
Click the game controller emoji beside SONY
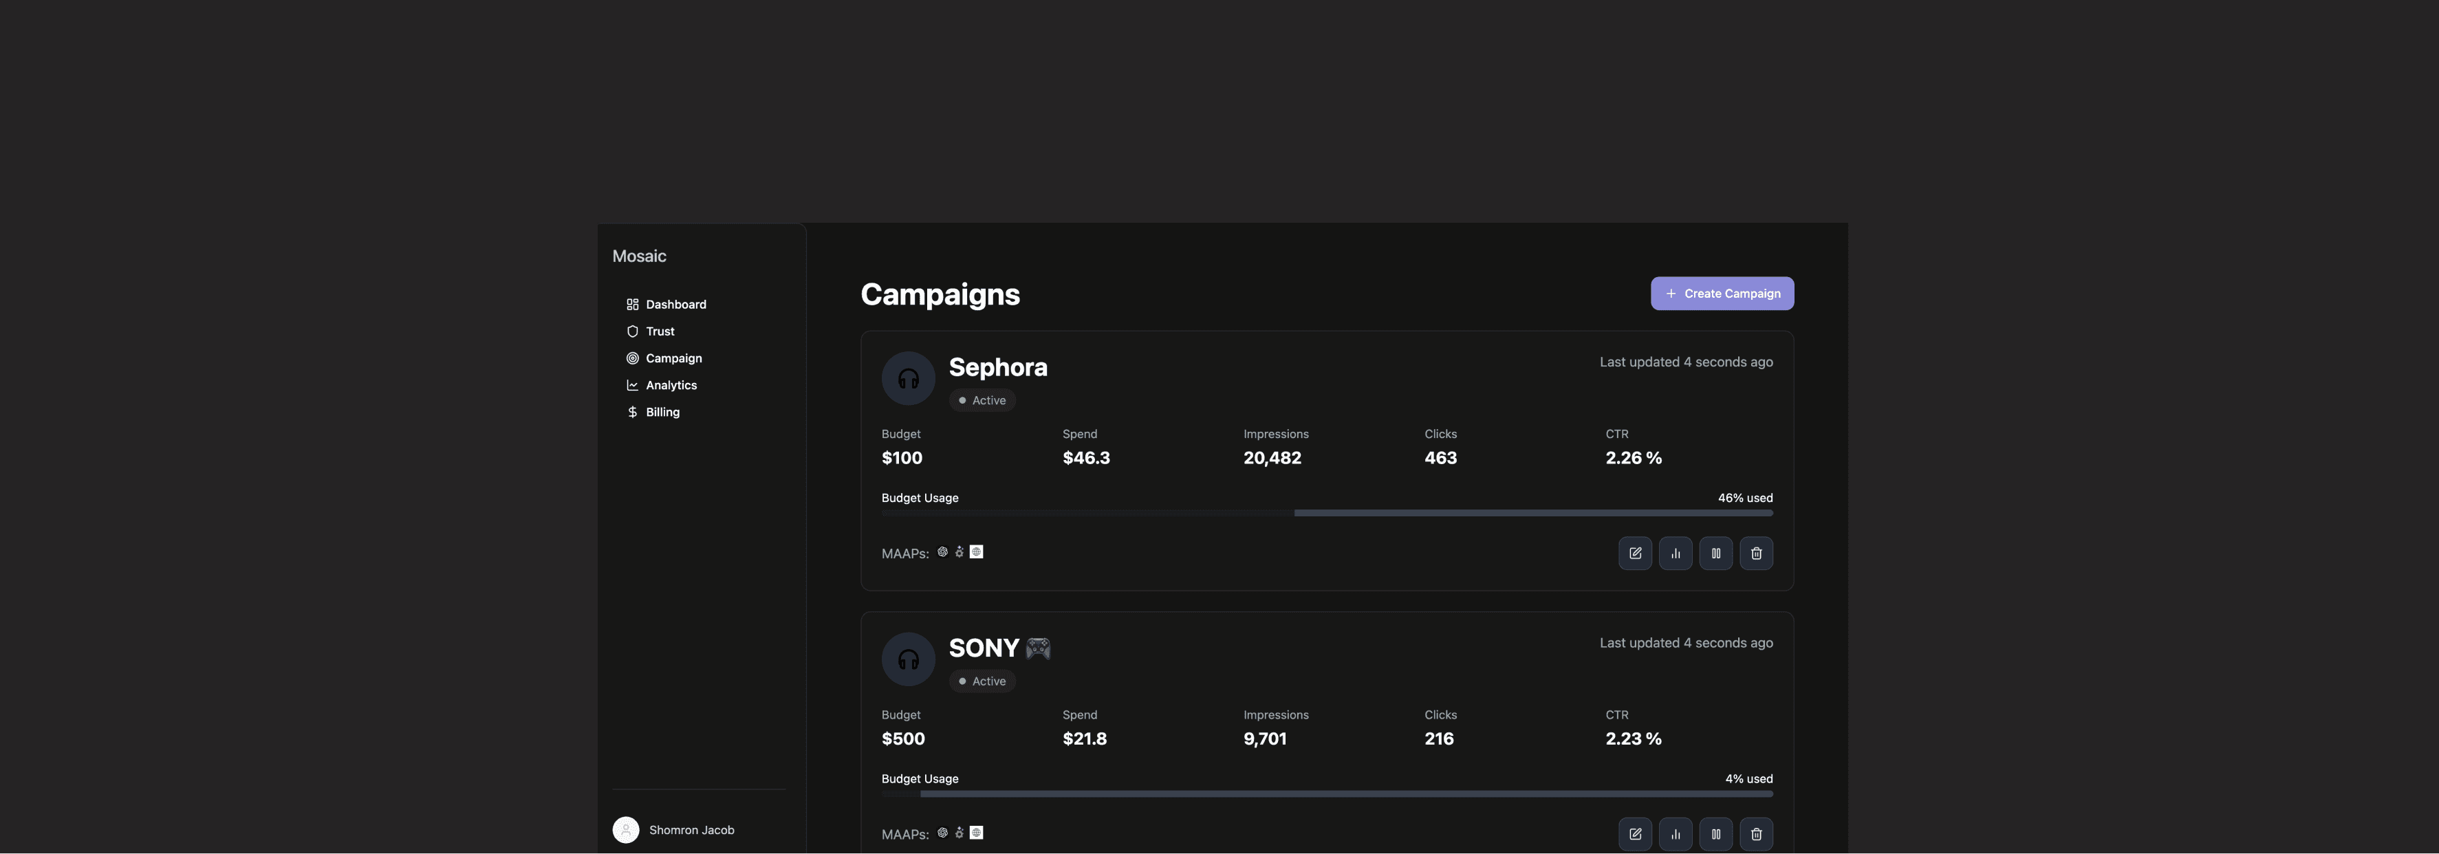pos(1039,648)
